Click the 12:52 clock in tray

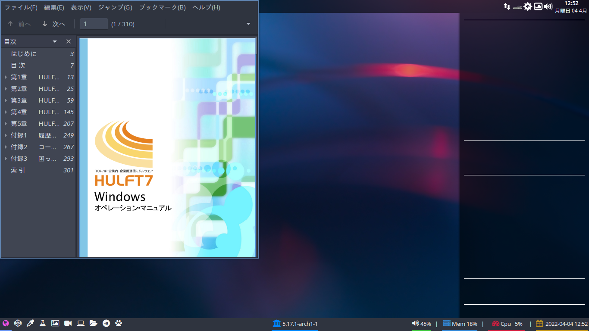pos(571,3)
